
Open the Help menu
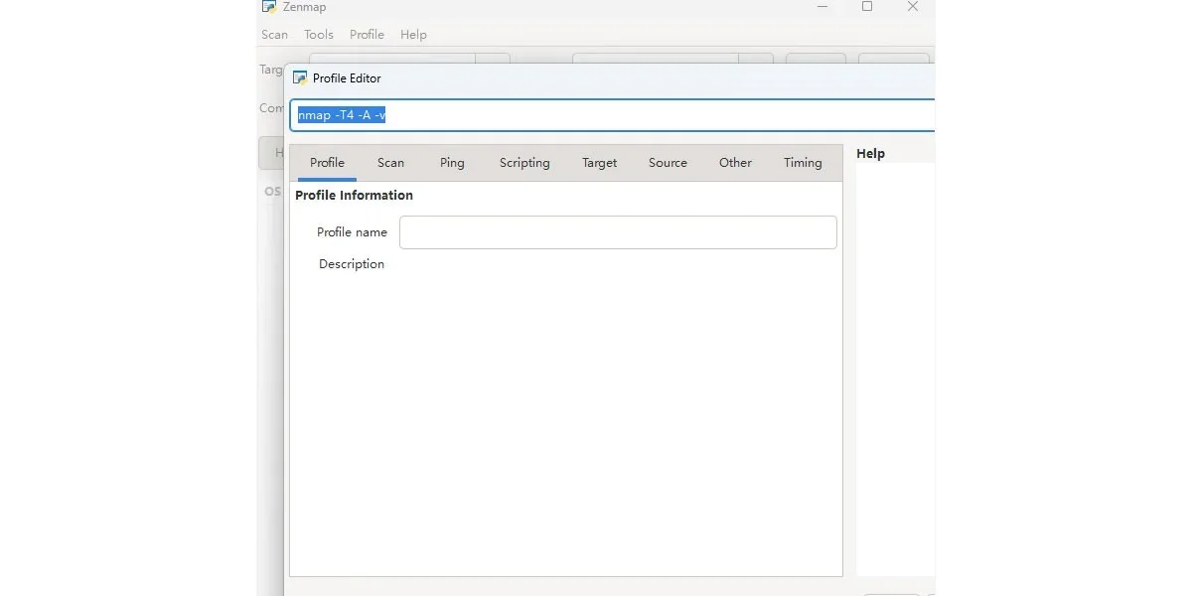point(413,35)
